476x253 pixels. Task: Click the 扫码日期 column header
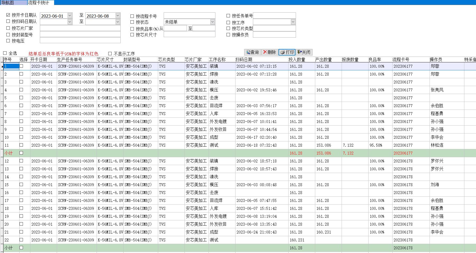point(244,60)
